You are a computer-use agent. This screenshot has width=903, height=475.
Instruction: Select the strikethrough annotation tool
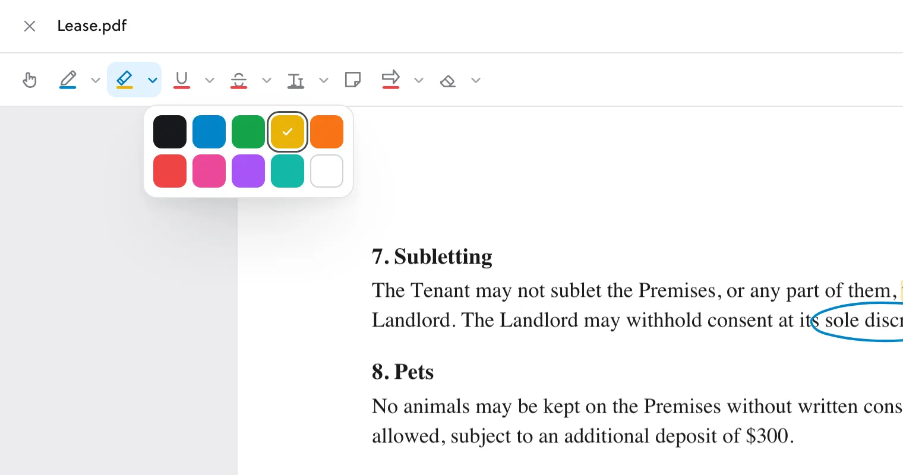pyautogui.click(x=239, y=80)
